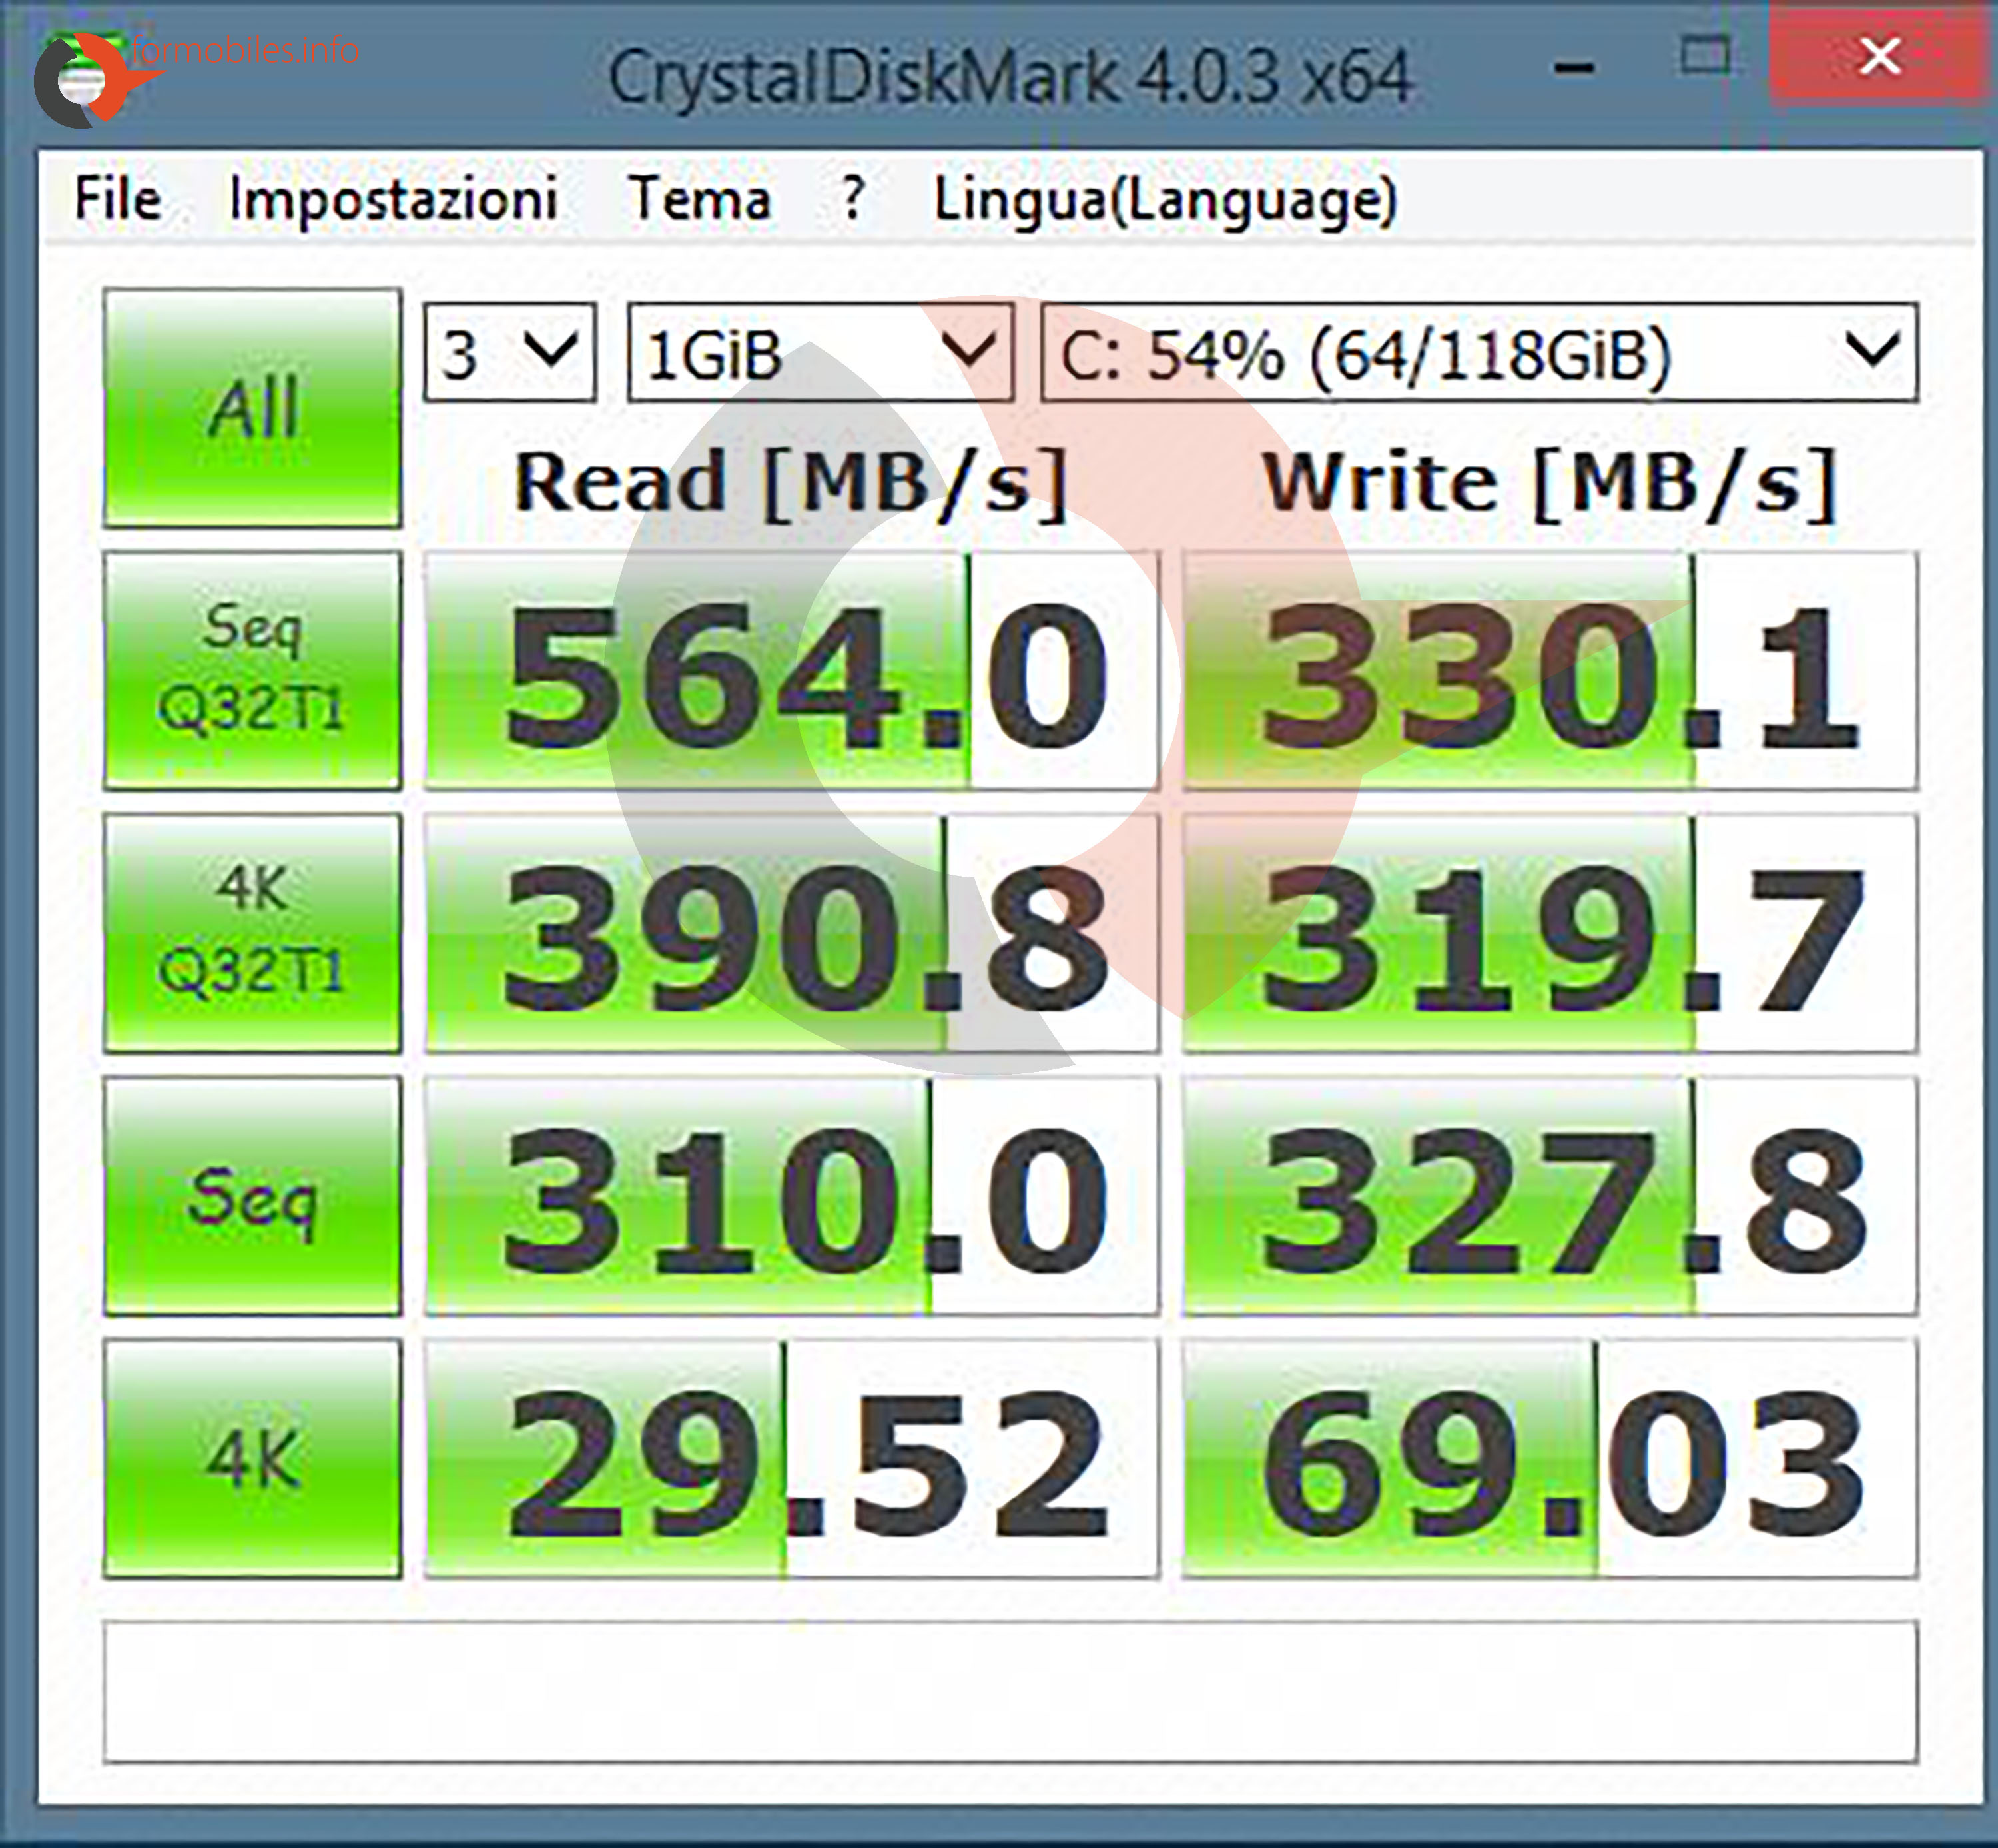The width and height of the screenshot is (1998, 1848).
Task: Maximize the CrystalDiskMark window
Action: point(1704,55)
